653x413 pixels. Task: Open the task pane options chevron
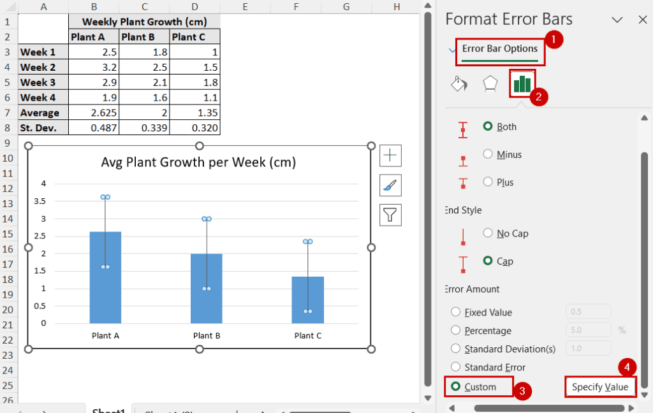(617, 20)
